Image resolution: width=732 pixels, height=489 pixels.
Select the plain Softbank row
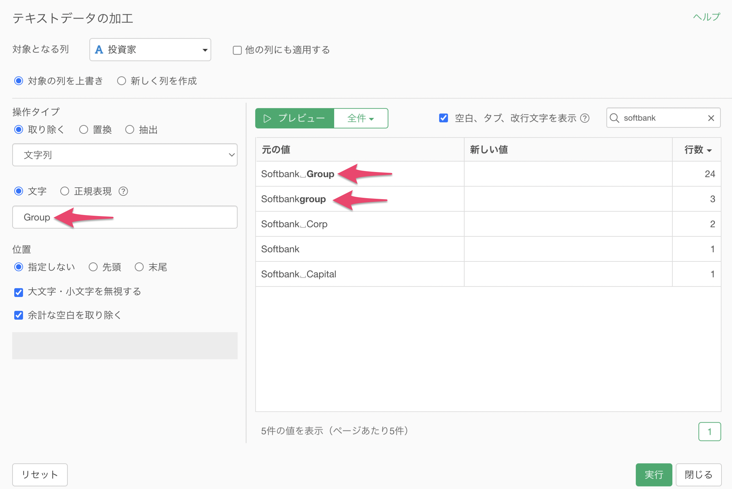[x=488, y=249]
